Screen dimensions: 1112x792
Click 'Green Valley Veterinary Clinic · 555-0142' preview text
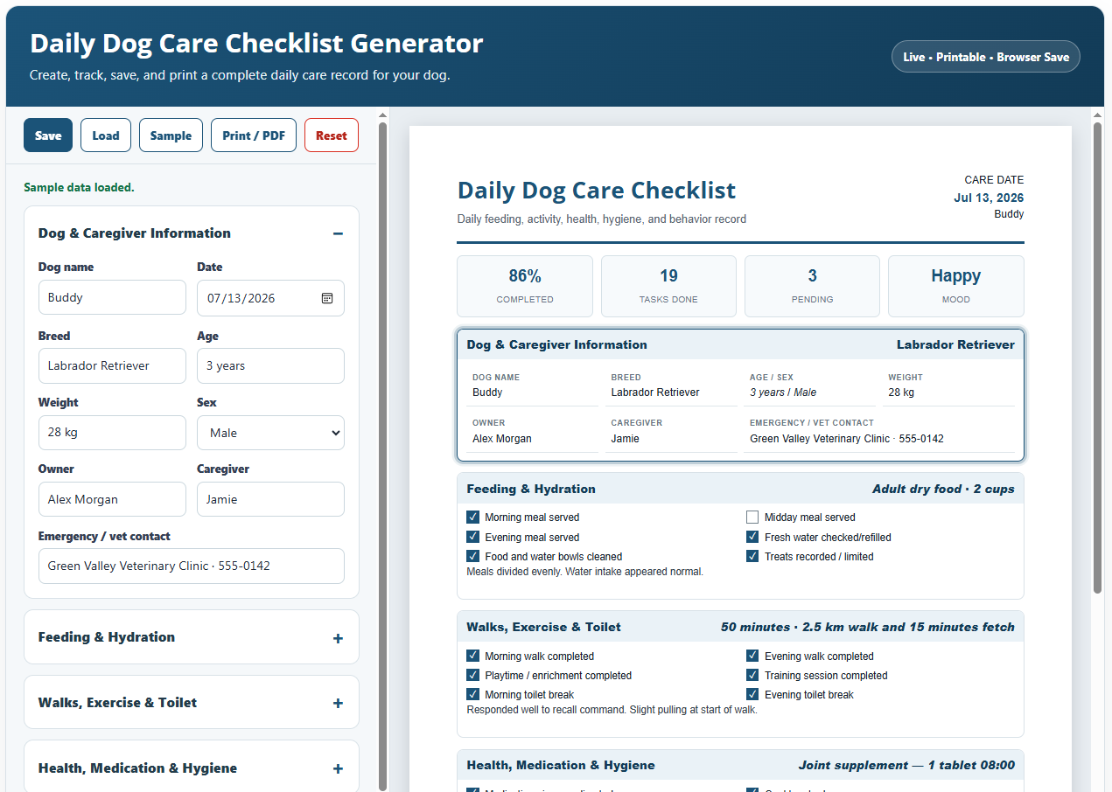coord(847,439)
